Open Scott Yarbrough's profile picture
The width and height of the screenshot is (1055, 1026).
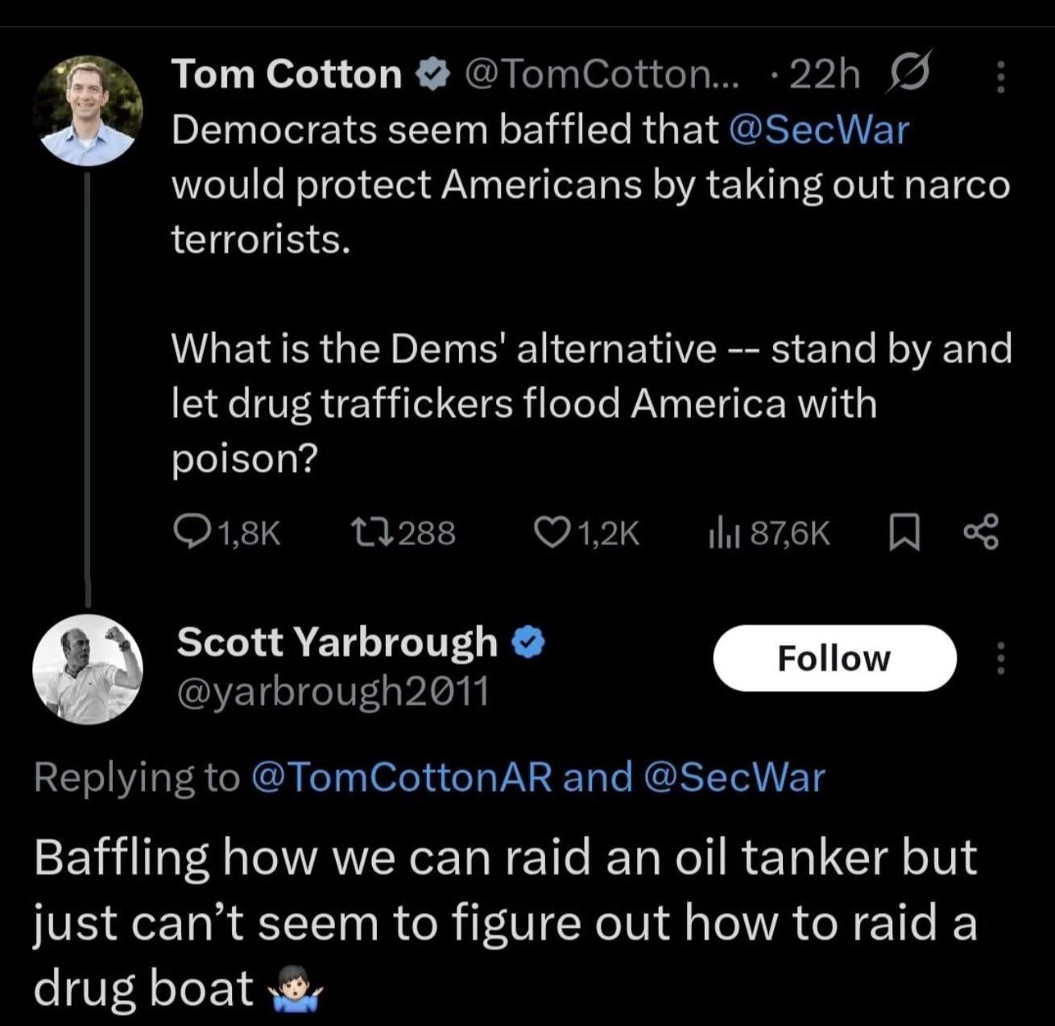88,668
